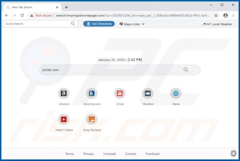Image resolution: width=240 pixels, height=161 pixels.
Task: Open the News globe shortcut icon
Action: [176, 93]
